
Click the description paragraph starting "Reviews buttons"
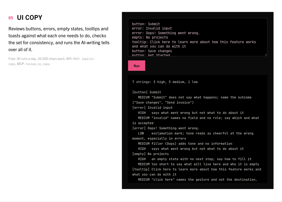point(59,39)
